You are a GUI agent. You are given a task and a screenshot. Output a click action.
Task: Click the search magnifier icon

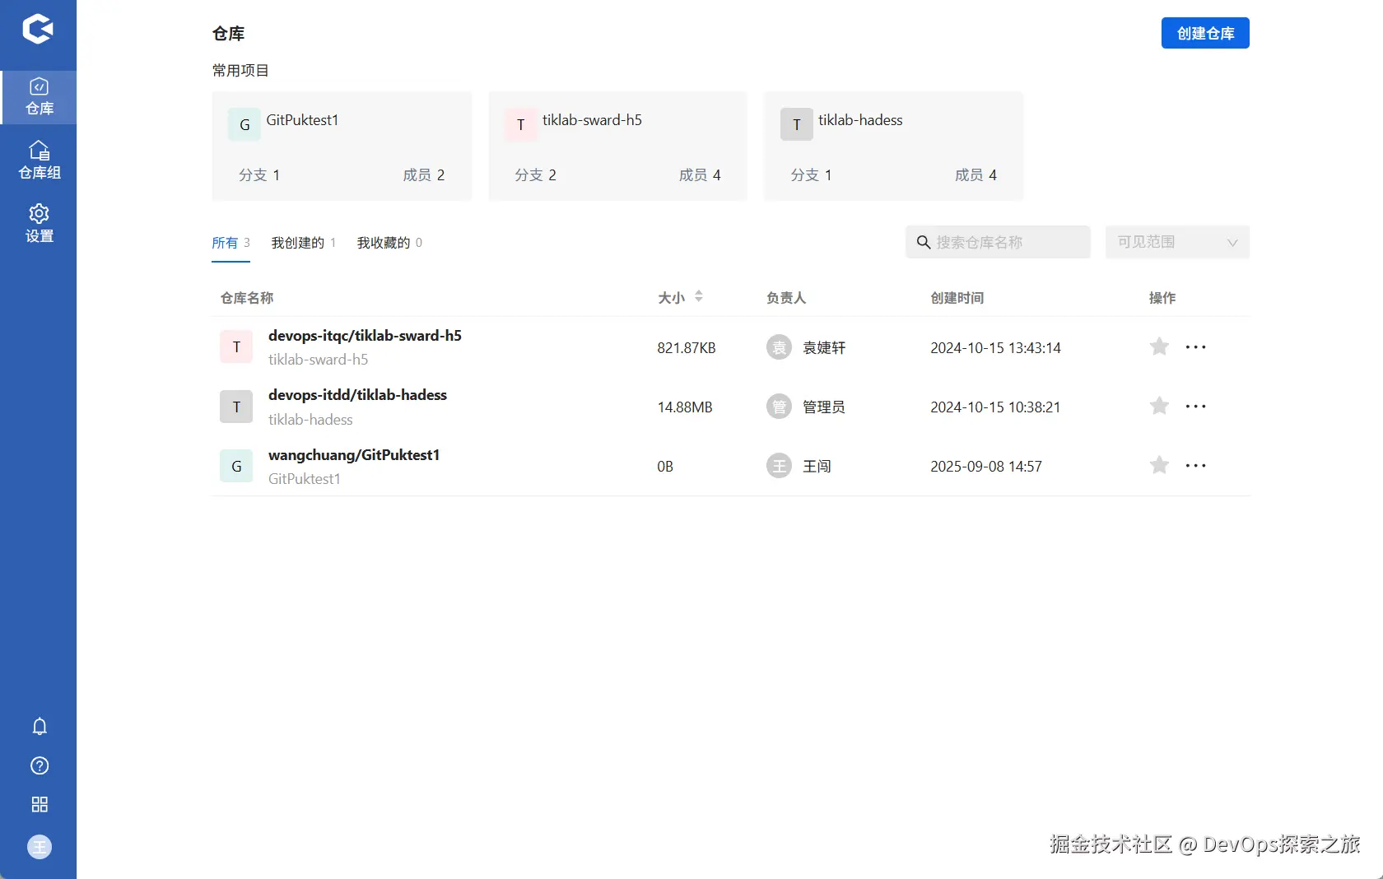(x=924, y=242)
